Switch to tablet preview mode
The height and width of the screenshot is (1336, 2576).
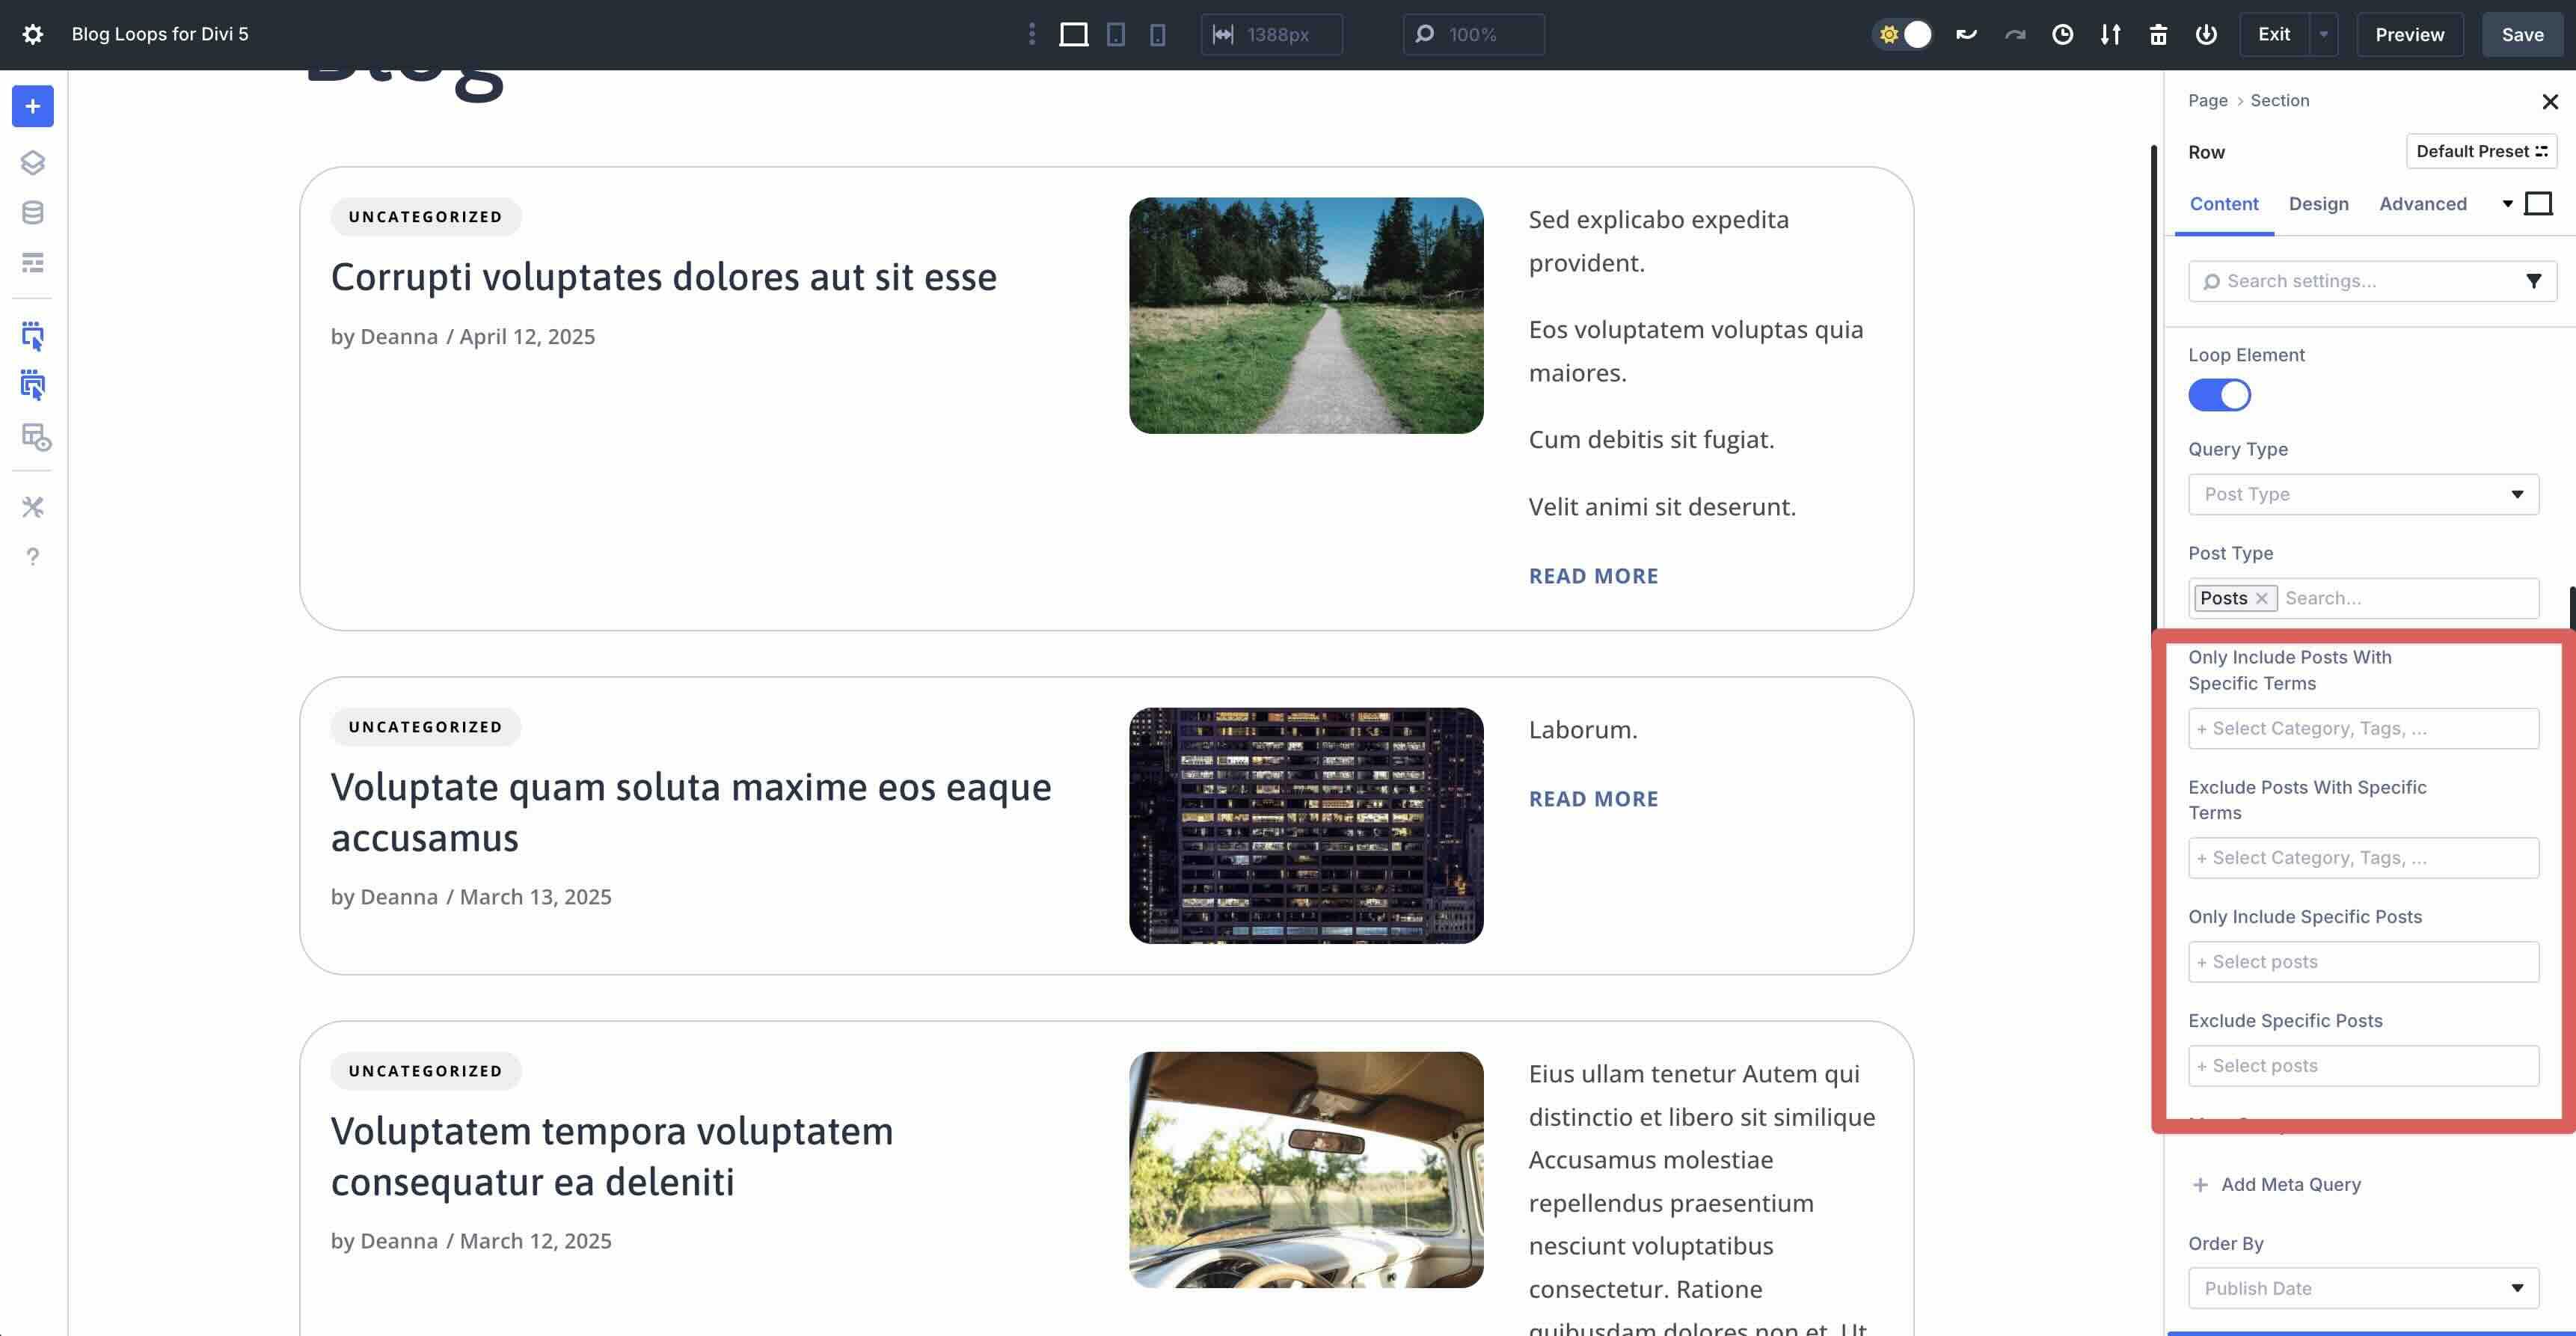pyautogui.click(x=1115, y=34)
